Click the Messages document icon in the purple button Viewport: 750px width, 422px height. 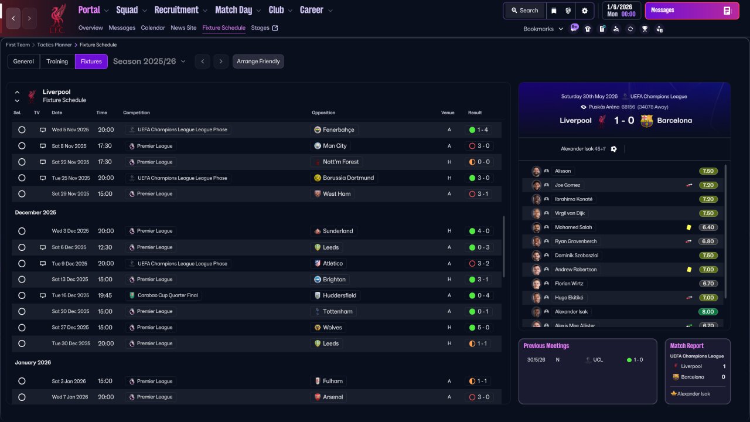(x=727, y=11)
